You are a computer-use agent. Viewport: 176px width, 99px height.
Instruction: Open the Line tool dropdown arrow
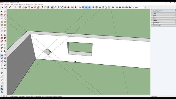pos(12,7)
